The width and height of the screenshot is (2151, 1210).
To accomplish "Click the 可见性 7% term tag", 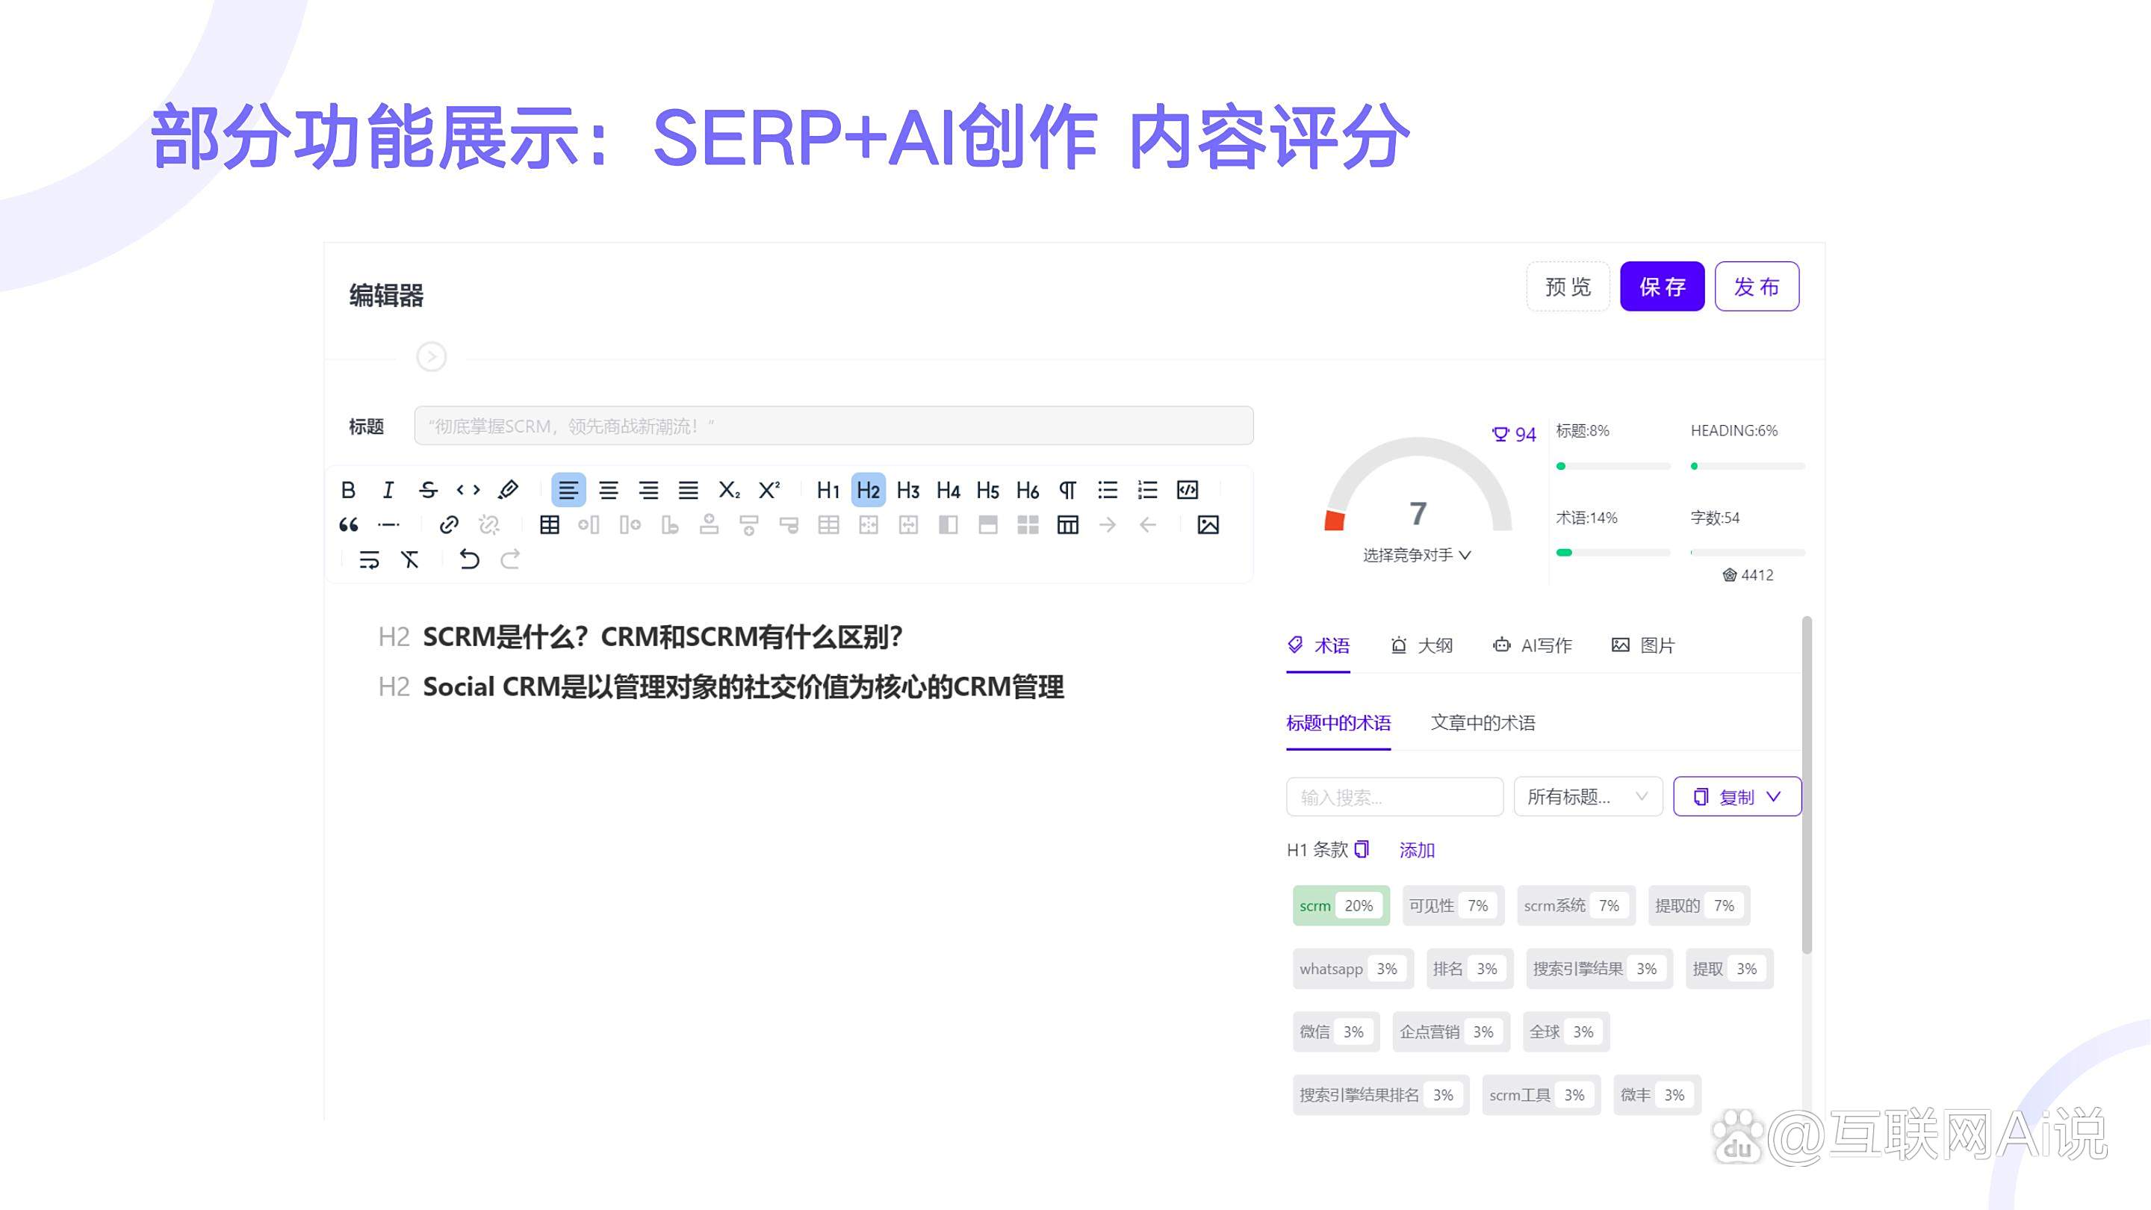I will click(1453, 905).
